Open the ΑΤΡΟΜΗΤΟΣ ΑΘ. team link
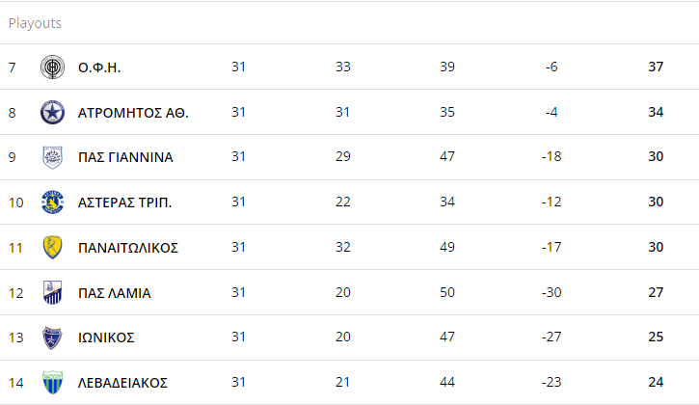 (x=133, y=113)
